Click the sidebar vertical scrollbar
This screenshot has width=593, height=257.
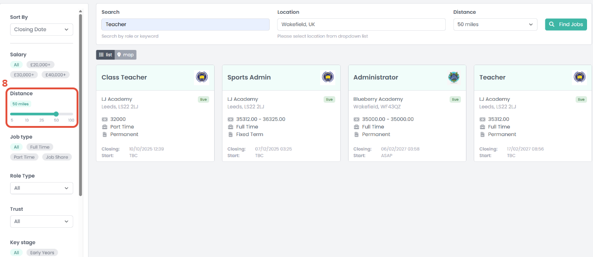[x=80, y=105]
